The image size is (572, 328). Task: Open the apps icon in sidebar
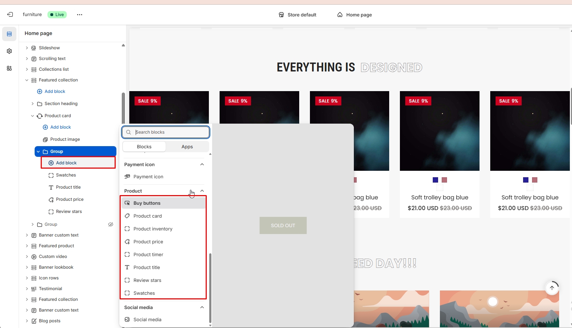pyautogui.click(x=9, y=68)
